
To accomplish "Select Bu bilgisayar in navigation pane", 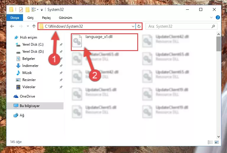I will [35, 106].
